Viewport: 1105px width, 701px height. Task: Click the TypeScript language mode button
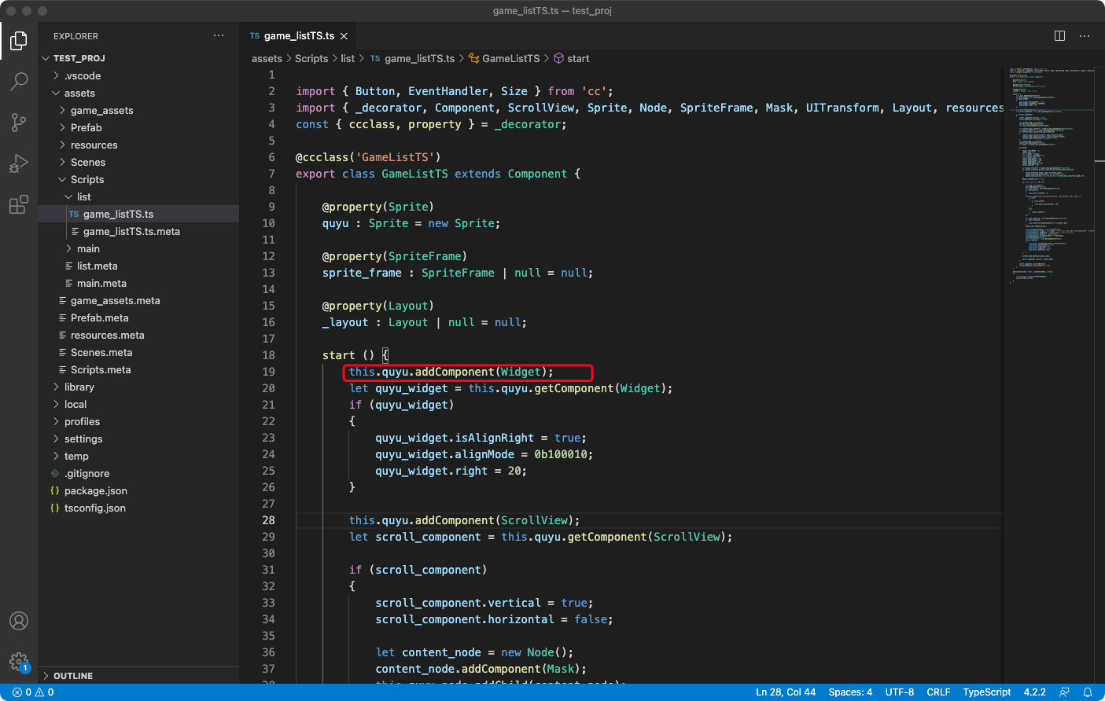986,692
